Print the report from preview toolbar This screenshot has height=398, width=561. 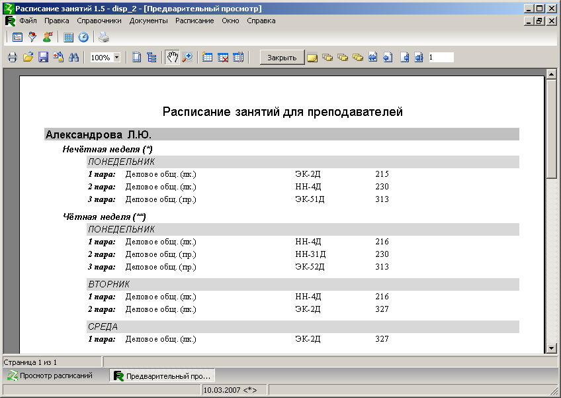point(13,58)
